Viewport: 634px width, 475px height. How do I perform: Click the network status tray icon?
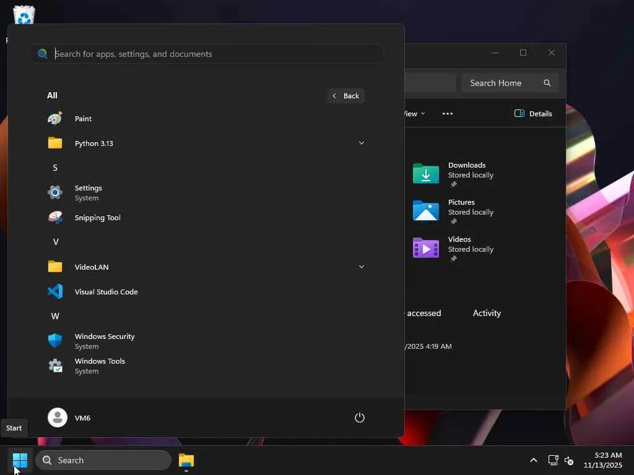coord(553,460)
